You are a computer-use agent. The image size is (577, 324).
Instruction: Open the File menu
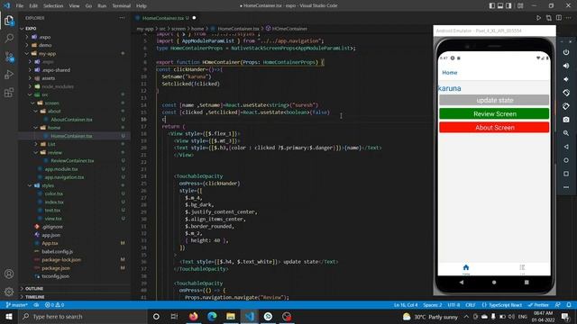point(20,5)
